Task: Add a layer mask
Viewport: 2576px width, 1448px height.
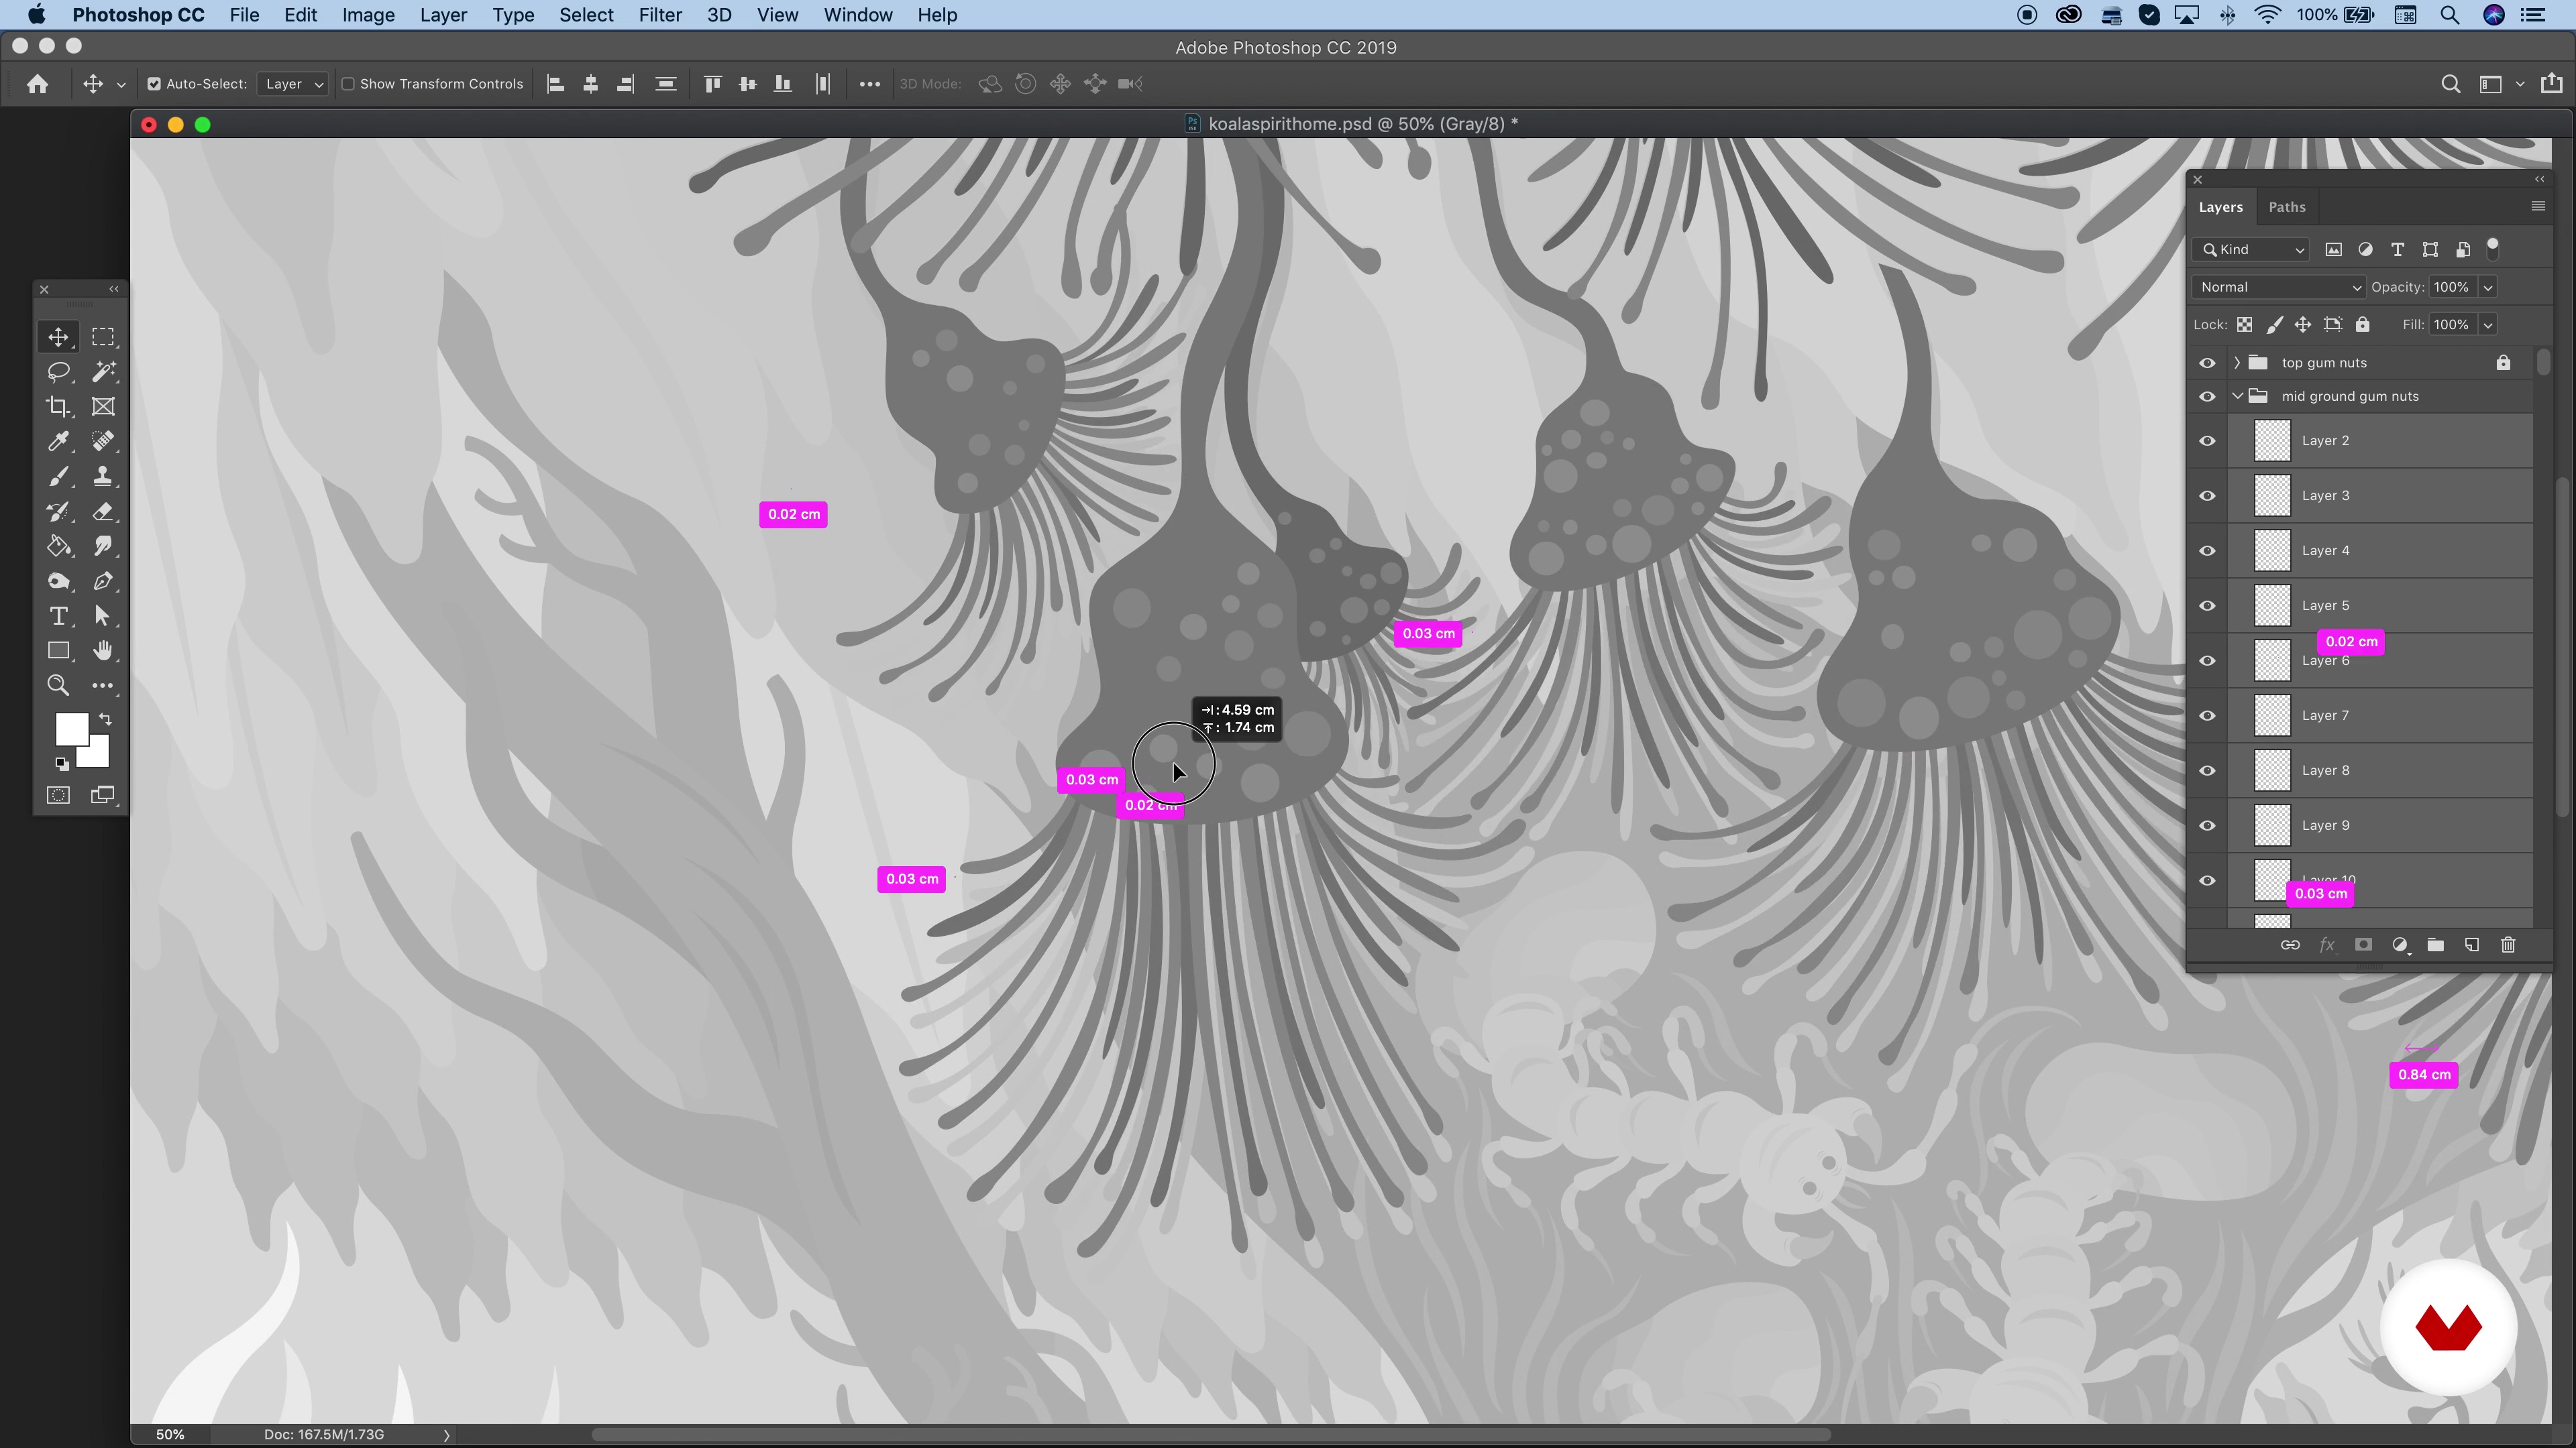Action: click(2364, 945)
